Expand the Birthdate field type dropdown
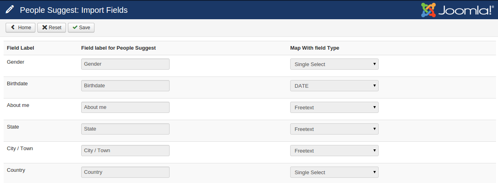 tap(334, 86)
